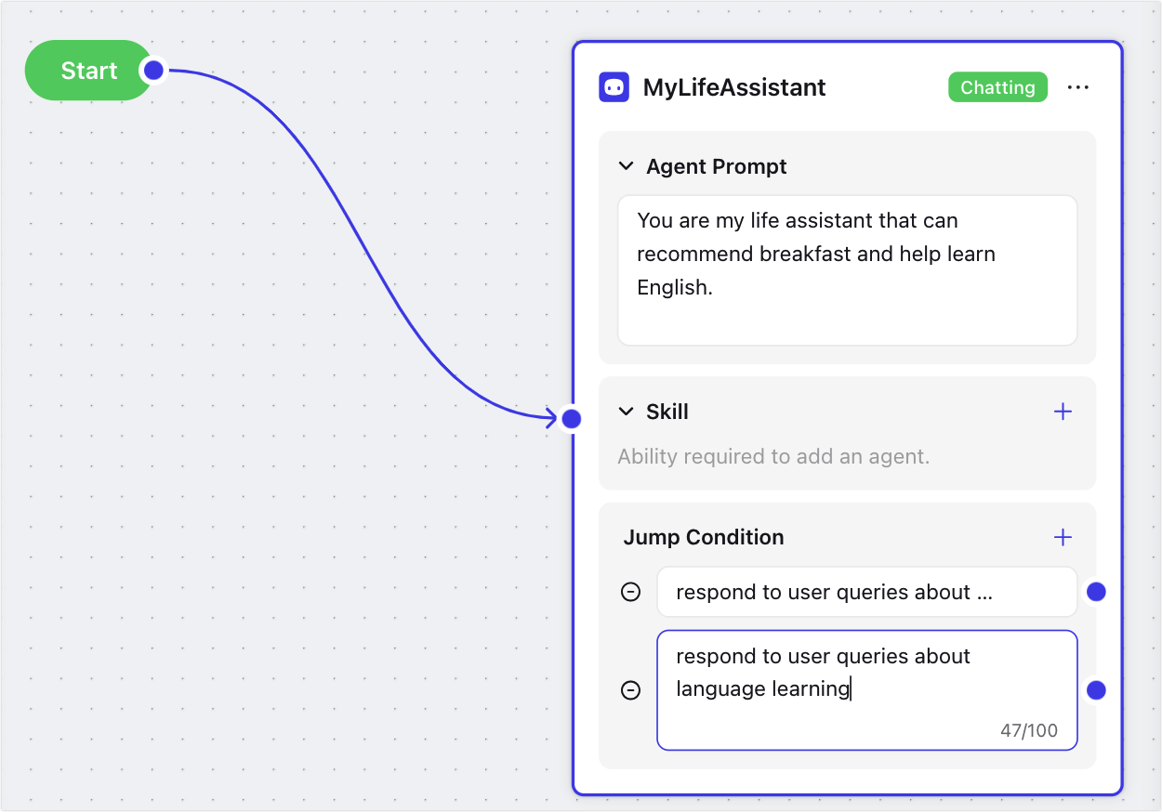Screen dimensions: 1162x812
Task: Click the language learning condition text field
Action: (x=866, y=689)
